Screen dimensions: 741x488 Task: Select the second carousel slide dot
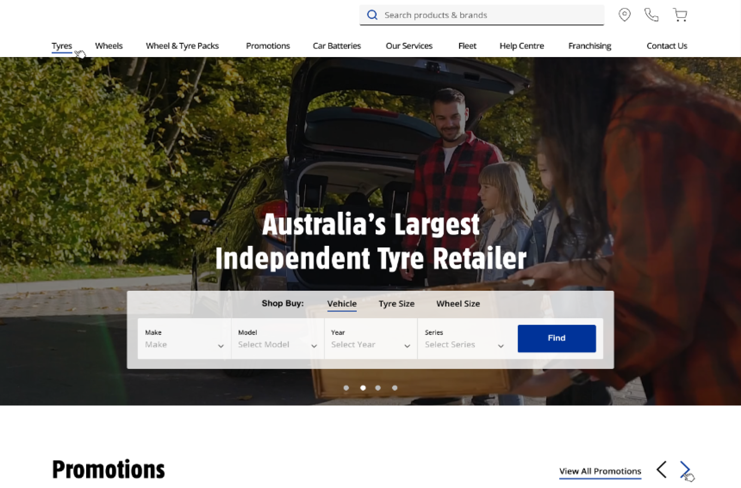pos(363,388)
